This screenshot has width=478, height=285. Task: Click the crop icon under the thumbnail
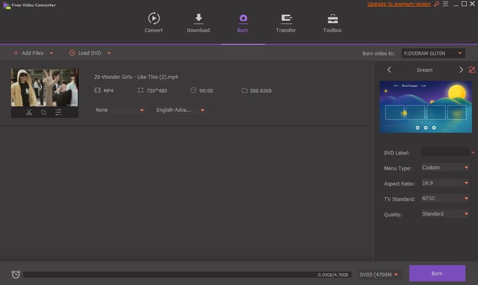click(44, 112)
